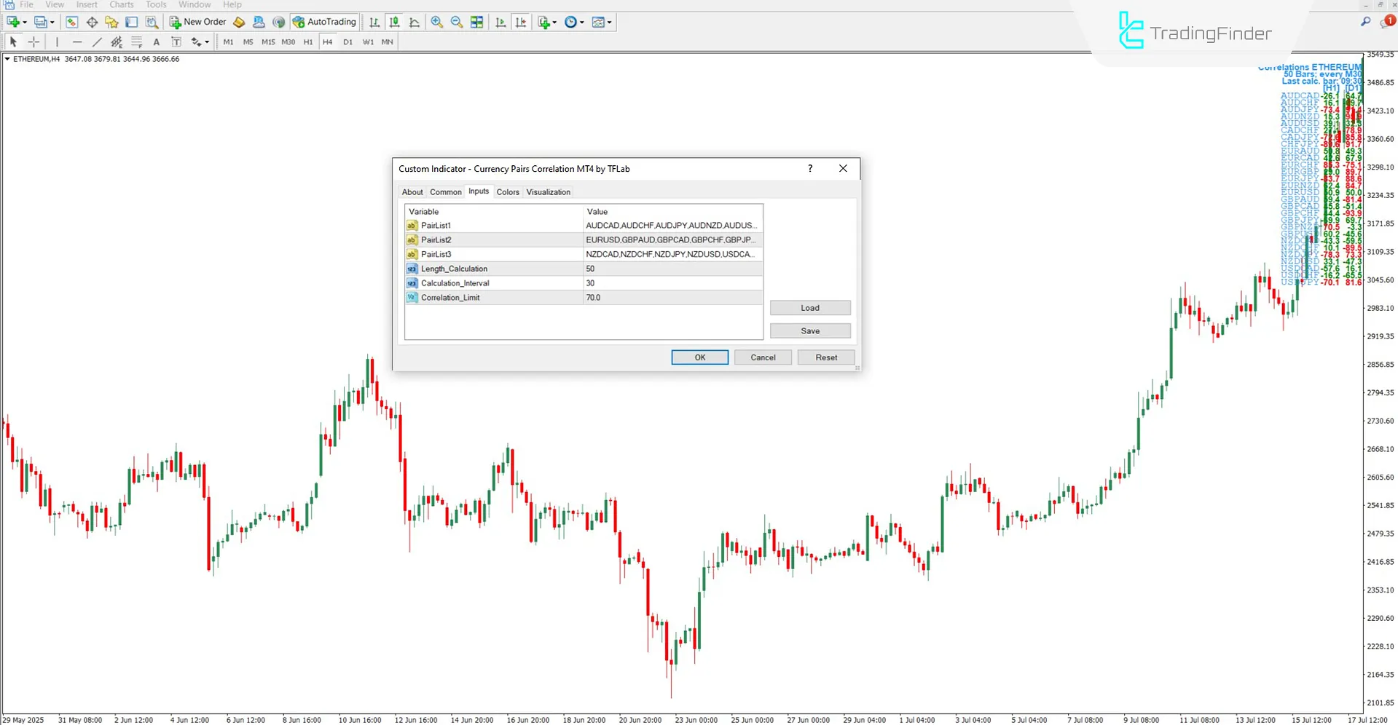Viewport: 1398px width, 725px height.
Task: Select the Trendline drawing tool
Action: [x=96, y=42]
